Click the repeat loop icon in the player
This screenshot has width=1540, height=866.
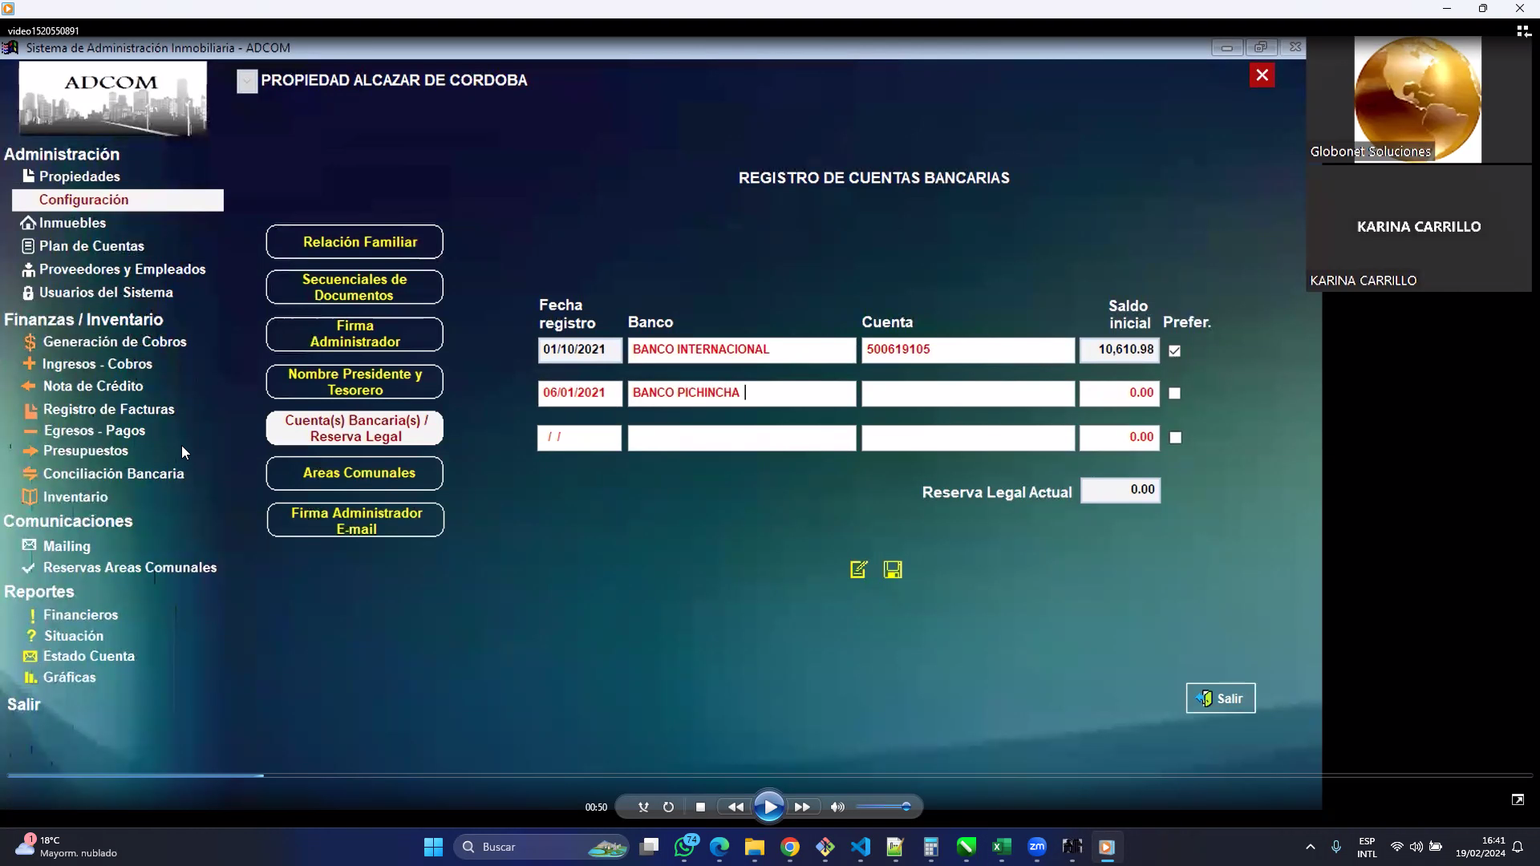668,807
